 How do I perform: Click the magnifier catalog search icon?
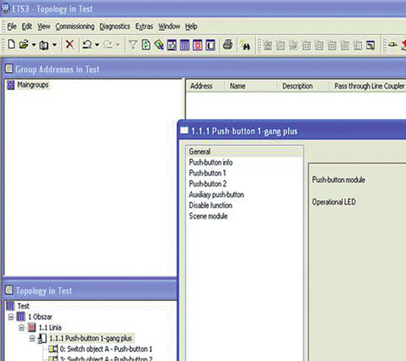pyautogui.click(x=158, y=45)
